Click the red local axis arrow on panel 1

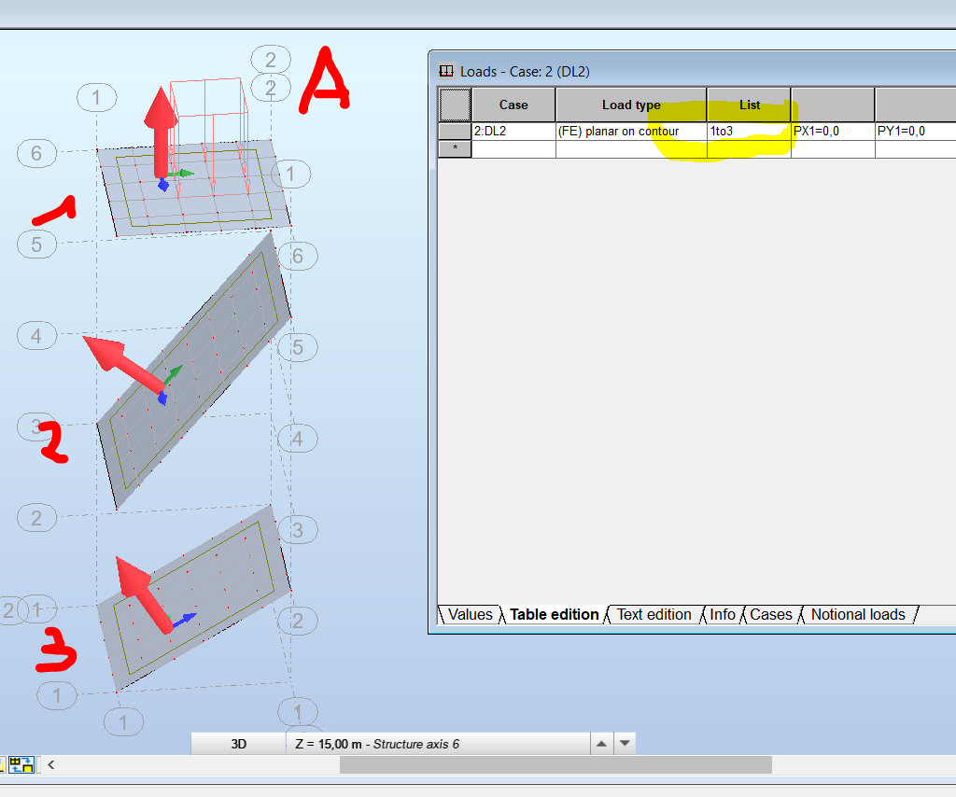(x=161, y=132)
